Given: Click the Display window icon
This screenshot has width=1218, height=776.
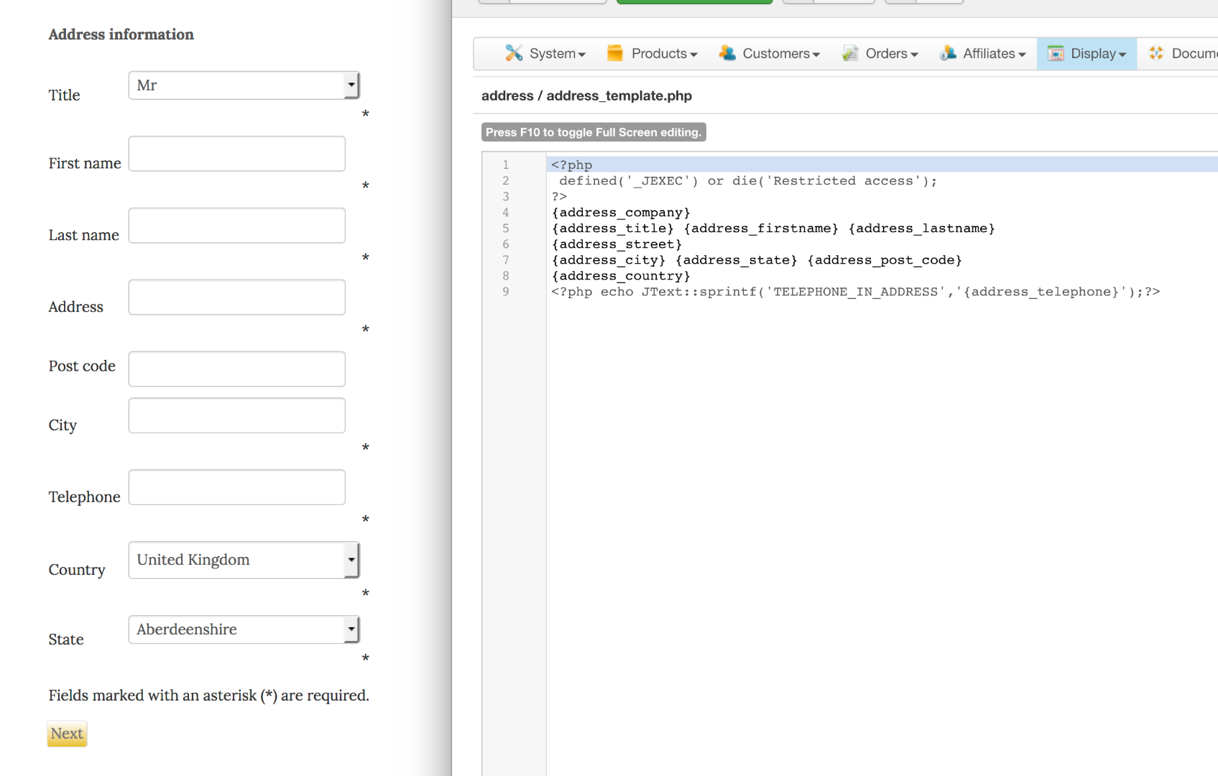Looking at the screenshot, I should coord(1055,53).
